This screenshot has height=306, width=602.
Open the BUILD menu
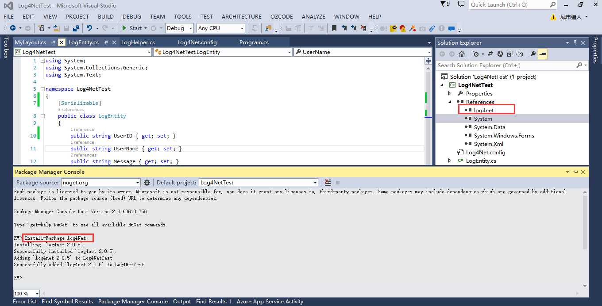click(106, 16)
